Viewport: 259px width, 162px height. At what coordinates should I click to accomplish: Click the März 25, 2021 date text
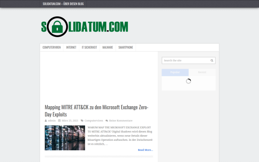tap(70, 121)
